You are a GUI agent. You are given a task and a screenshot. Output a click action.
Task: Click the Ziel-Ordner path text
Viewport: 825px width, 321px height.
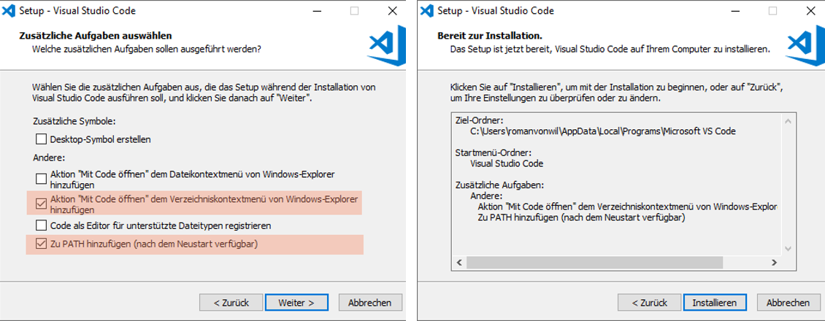603,131
